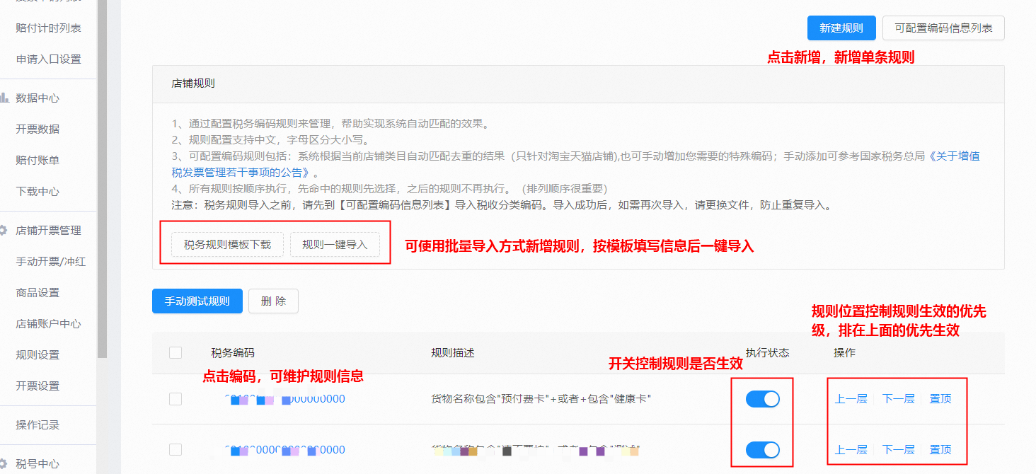Image resolution: width=1036 pixels, height=474 pixels.
Task: Click 下一层 in the bottom rule row
Action: pos(898,449)
